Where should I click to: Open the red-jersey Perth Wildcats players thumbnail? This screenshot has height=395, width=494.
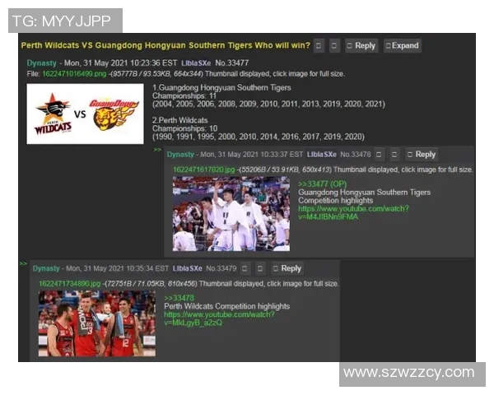click(96, 323)
